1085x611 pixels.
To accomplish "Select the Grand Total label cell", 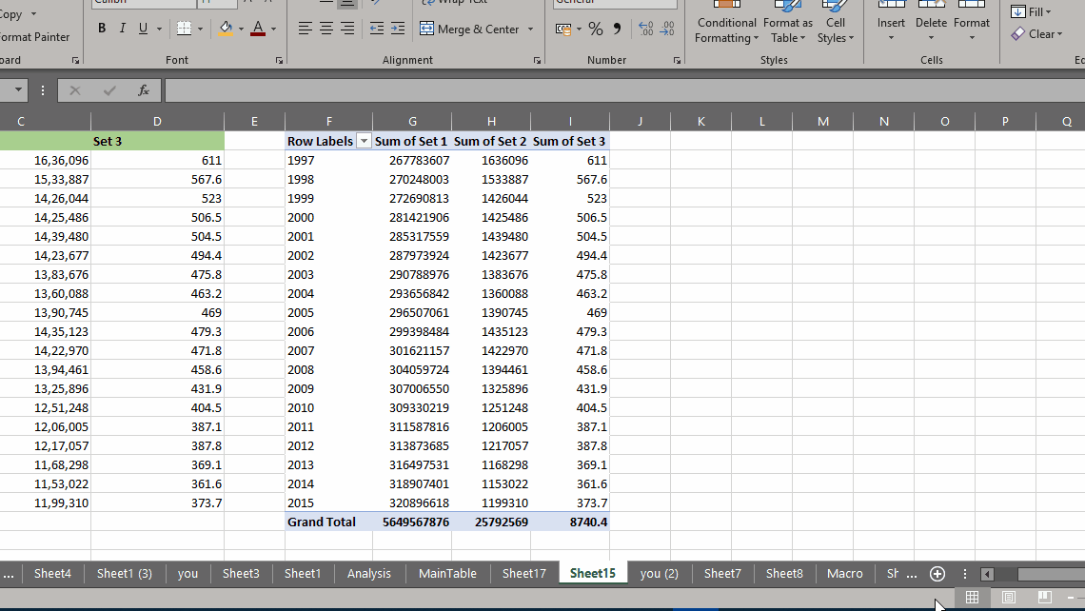I will point(328,522).
